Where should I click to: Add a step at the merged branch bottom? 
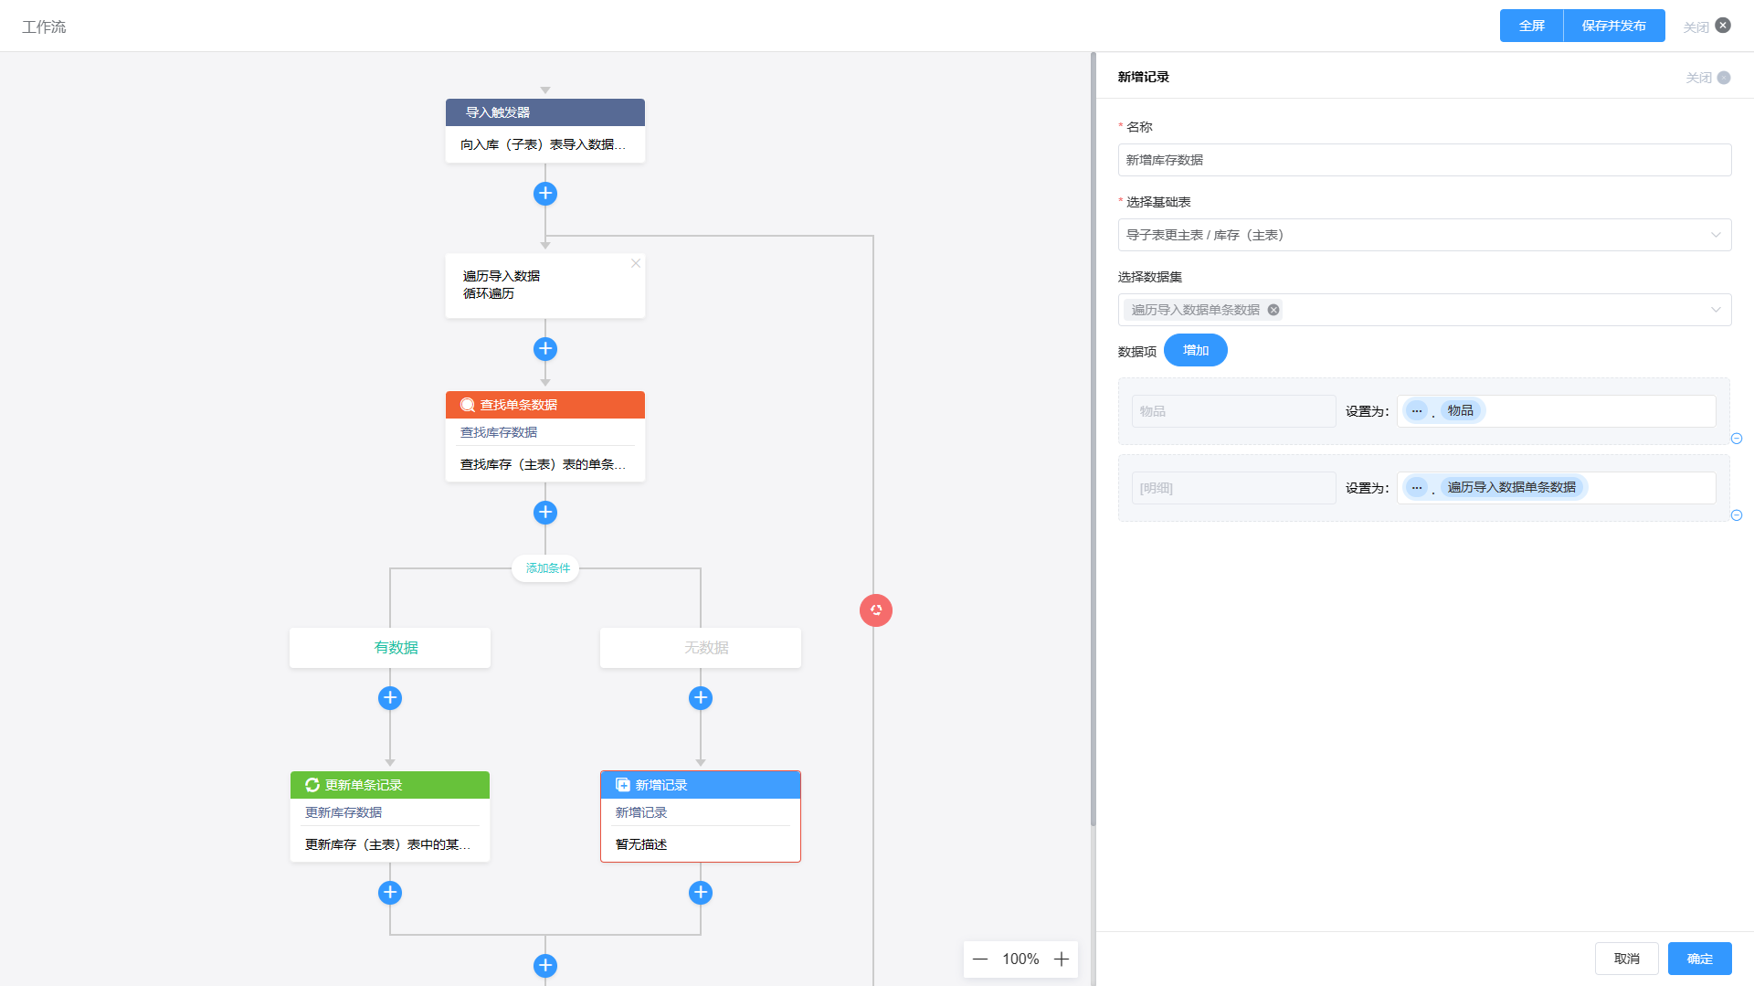click(x=545, y=966)
